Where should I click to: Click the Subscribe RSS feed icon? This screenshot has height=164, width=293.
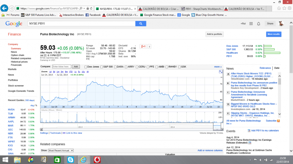click(x=278, y=121)
